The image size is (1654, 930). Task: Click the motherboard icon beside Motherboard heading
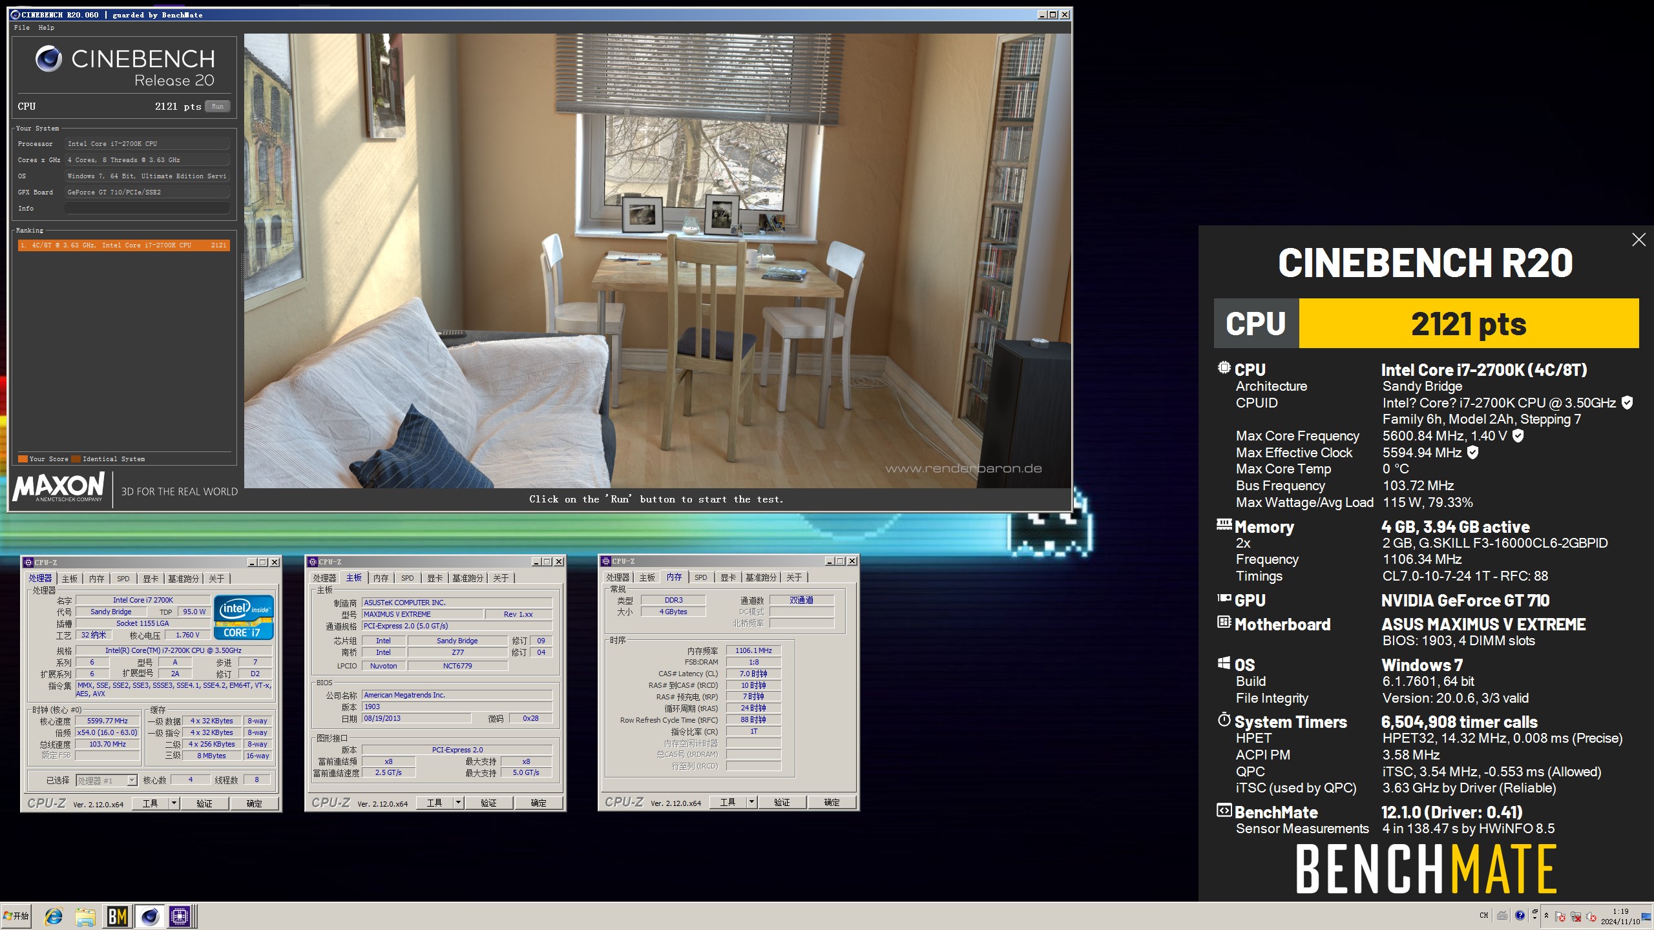pos(1224,622)
